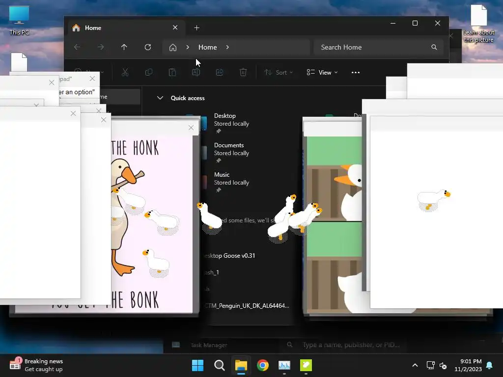This screenshot has width=503, height=377.
Task: Open the Sort dropdown in File Explorer
Action: click(x=279, y=73)
